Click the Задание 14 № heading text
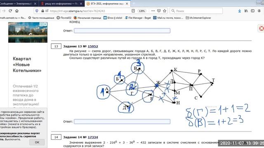Image resolution: width=264 pixels, height=148 pixels. [75, 137]
